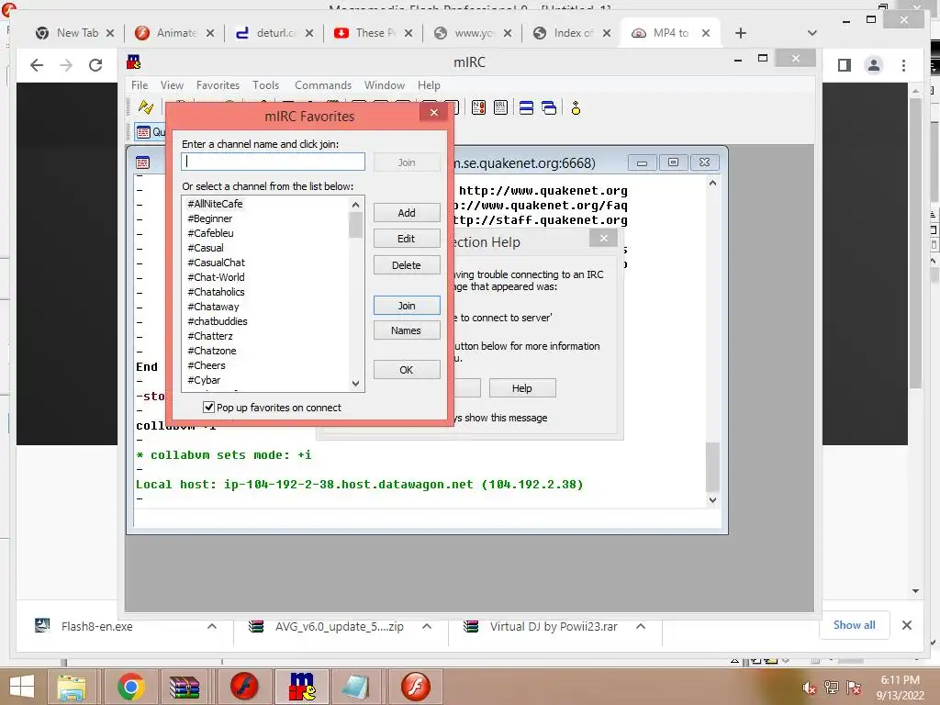Select #CasualChat in the channel list
The image size is (940, 705).
coord(266,263)
